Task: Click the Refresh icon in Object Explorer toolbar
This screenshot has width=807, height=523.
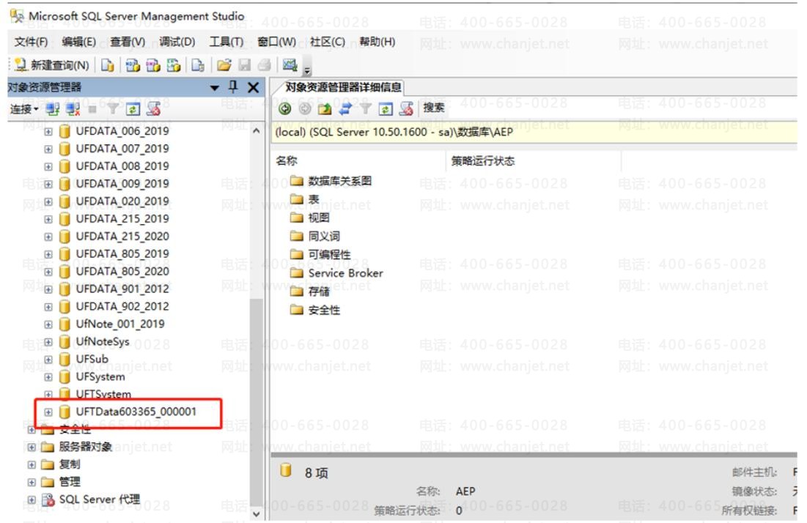Action: [133, 109]
